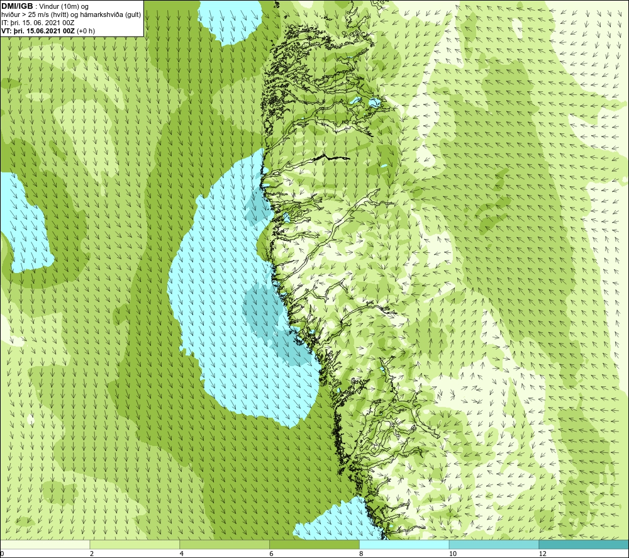
Task: Click the 8–10 m/s light cyan legend swatch
Action: pyautogui.click(x=404, y=544)
